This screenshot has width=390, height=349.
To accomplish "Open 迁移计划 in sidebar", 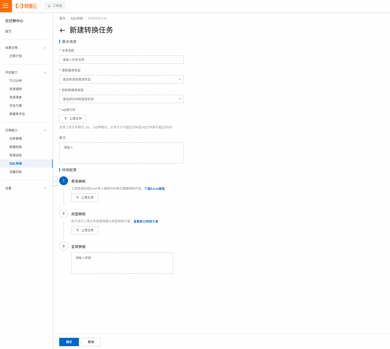I will point(16,56).
